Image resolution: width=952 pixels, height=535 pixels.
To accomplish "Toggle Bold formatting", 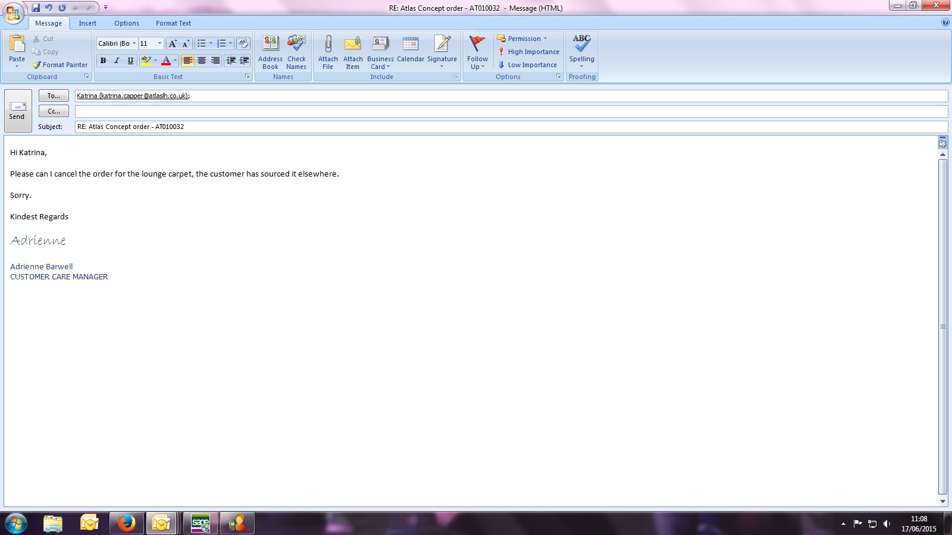I will pyautogui.click(x=103, y=61).
